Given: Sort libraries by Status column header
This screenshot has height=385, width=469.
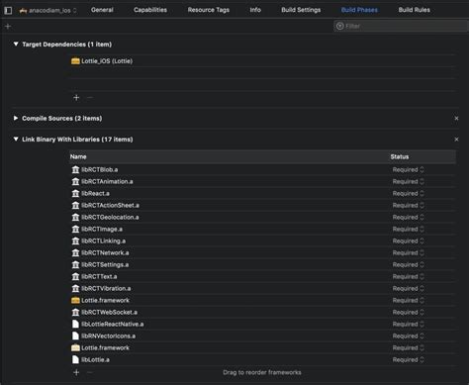Looking at the screenshot, I should pos(400,156).
